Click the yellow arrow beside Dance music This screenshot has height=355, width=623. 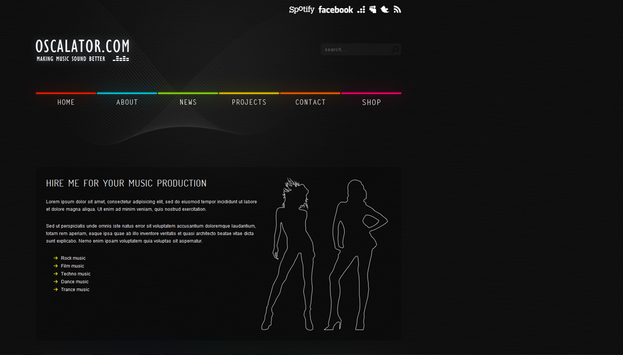click(x=55, y=282)
